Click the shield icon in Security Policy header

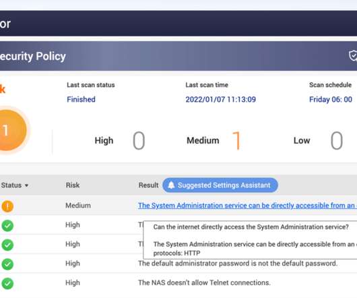[353, 56]
